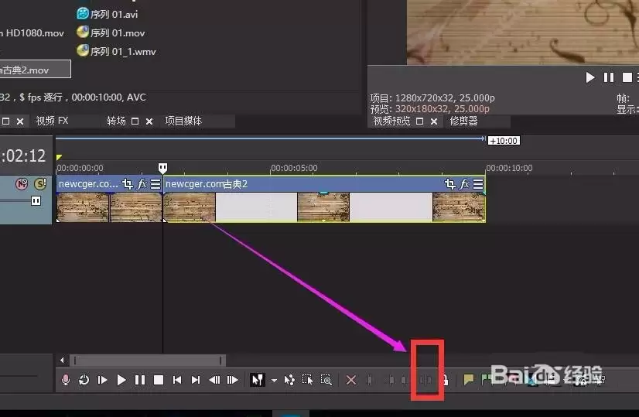
Task: Open menu on newcger.com古典2 clip header
Action: click(478, 184)
